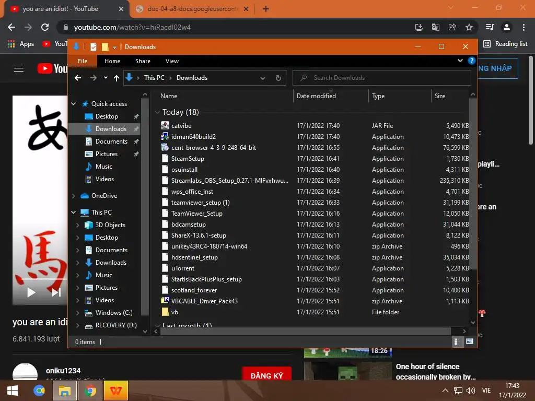Sort files by Size column header
535x401 pixels.
pyautogui.click(x=440, y=96)
